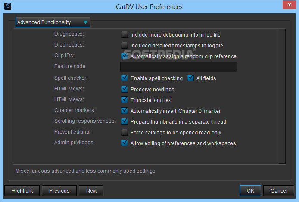The height and width of the screenshot is (202, 299).
Task: Click the 'Spell checker:' label
Action: [x=71, y=78]
